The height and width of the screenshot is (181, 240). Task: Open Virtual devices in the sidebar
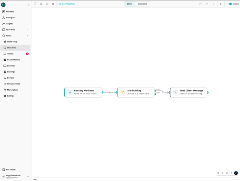pyautogui.click(x=15, y=84)
